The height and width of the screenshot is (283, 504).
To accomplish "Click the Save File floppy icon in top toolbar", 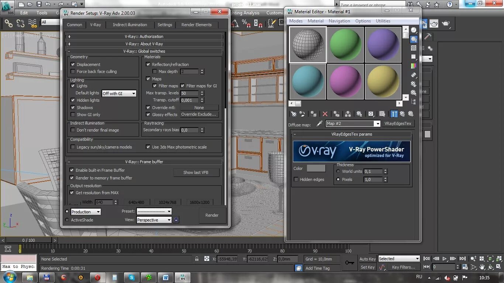I will [x=39, y=4].
